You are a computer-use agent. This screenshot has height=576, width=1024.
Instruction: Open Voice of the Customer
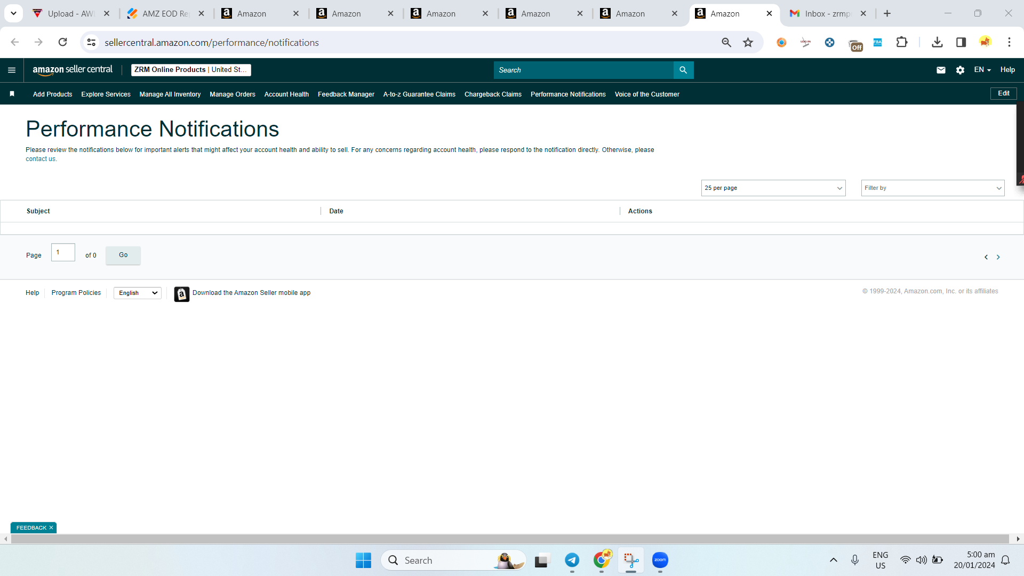click(x=647, y=94)
